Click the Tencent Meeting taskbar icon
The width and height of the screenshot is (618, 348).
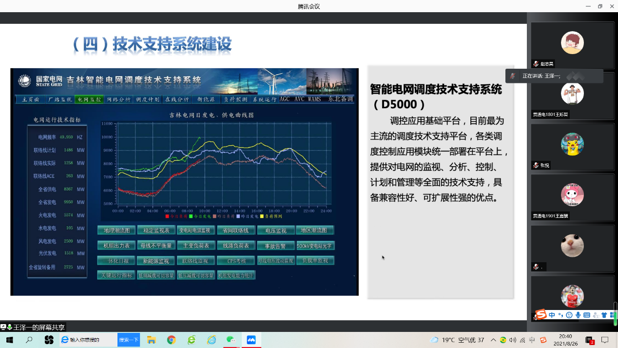251,340
